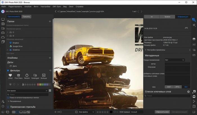Enable search in cataloged folders option
This screenshot has height=115, width=197.
click(x=8, y=98)
